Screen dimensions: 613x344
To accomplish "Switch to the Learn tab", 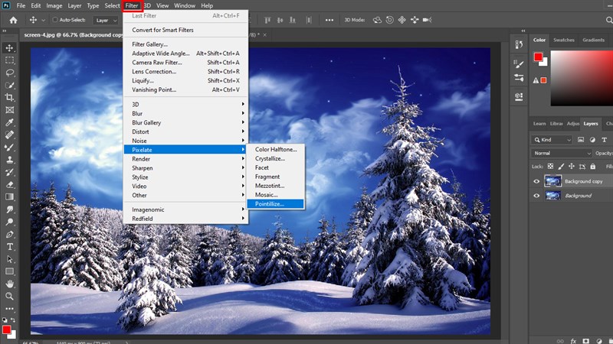I will click(x=539, y=124).
